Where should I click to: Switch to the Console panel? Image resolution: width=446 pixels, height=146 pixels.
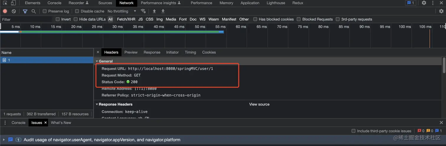[55, 3]
